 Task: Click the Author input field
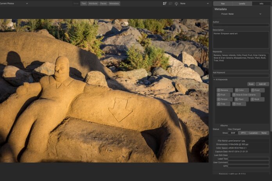click(x=241, y=25)
